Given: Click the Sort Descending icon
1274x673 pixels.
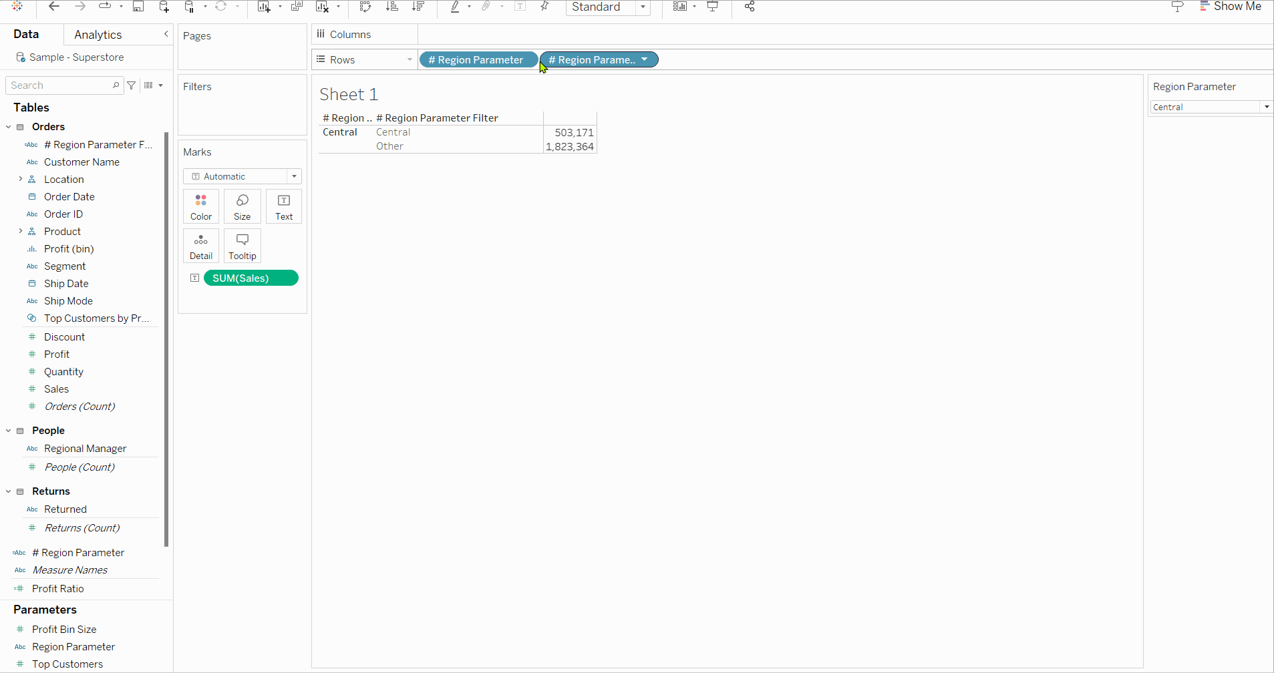Looking at the screenshot, I should (419, 7).
